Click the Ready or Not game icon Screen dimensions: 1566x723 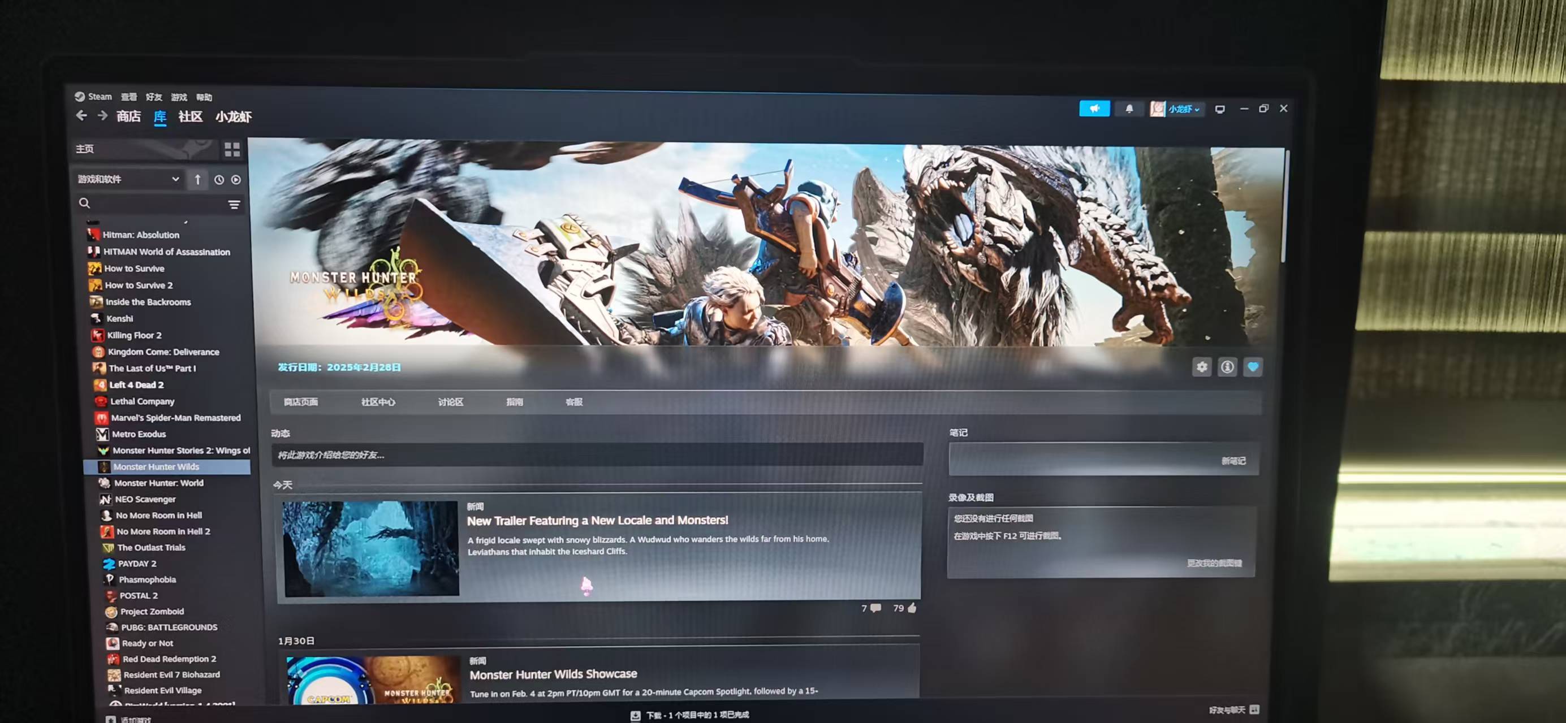(113, 643)
